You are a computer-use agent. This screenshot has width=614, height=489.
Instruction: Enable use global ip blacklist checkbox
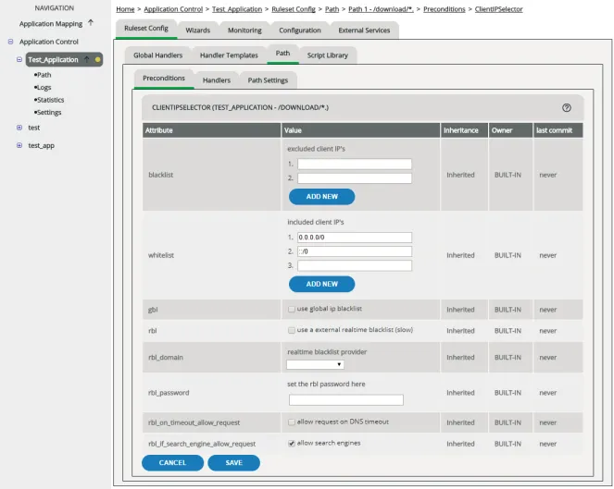click(x=292, y=309)
